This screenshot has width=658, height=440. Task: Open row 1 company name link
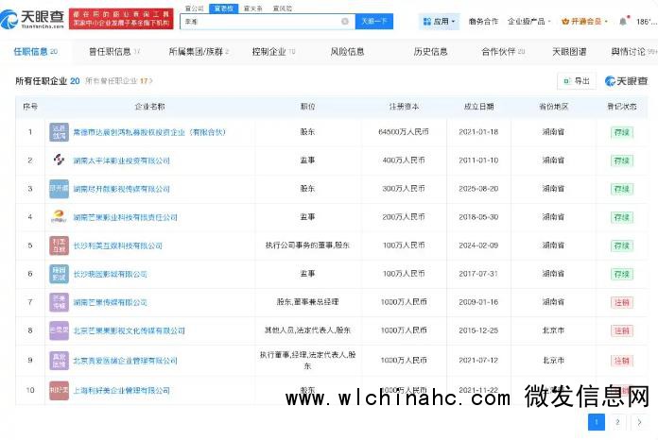(x=149, y=132)
